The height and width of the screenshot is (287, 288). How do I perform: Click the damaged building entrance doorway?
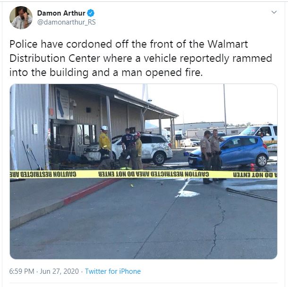point(61,143)
